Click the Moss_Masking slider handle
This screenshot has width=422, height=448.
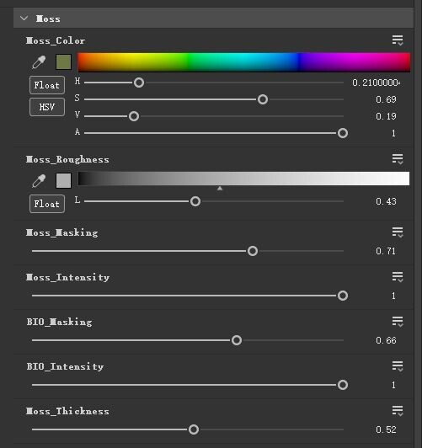point(253,251)
